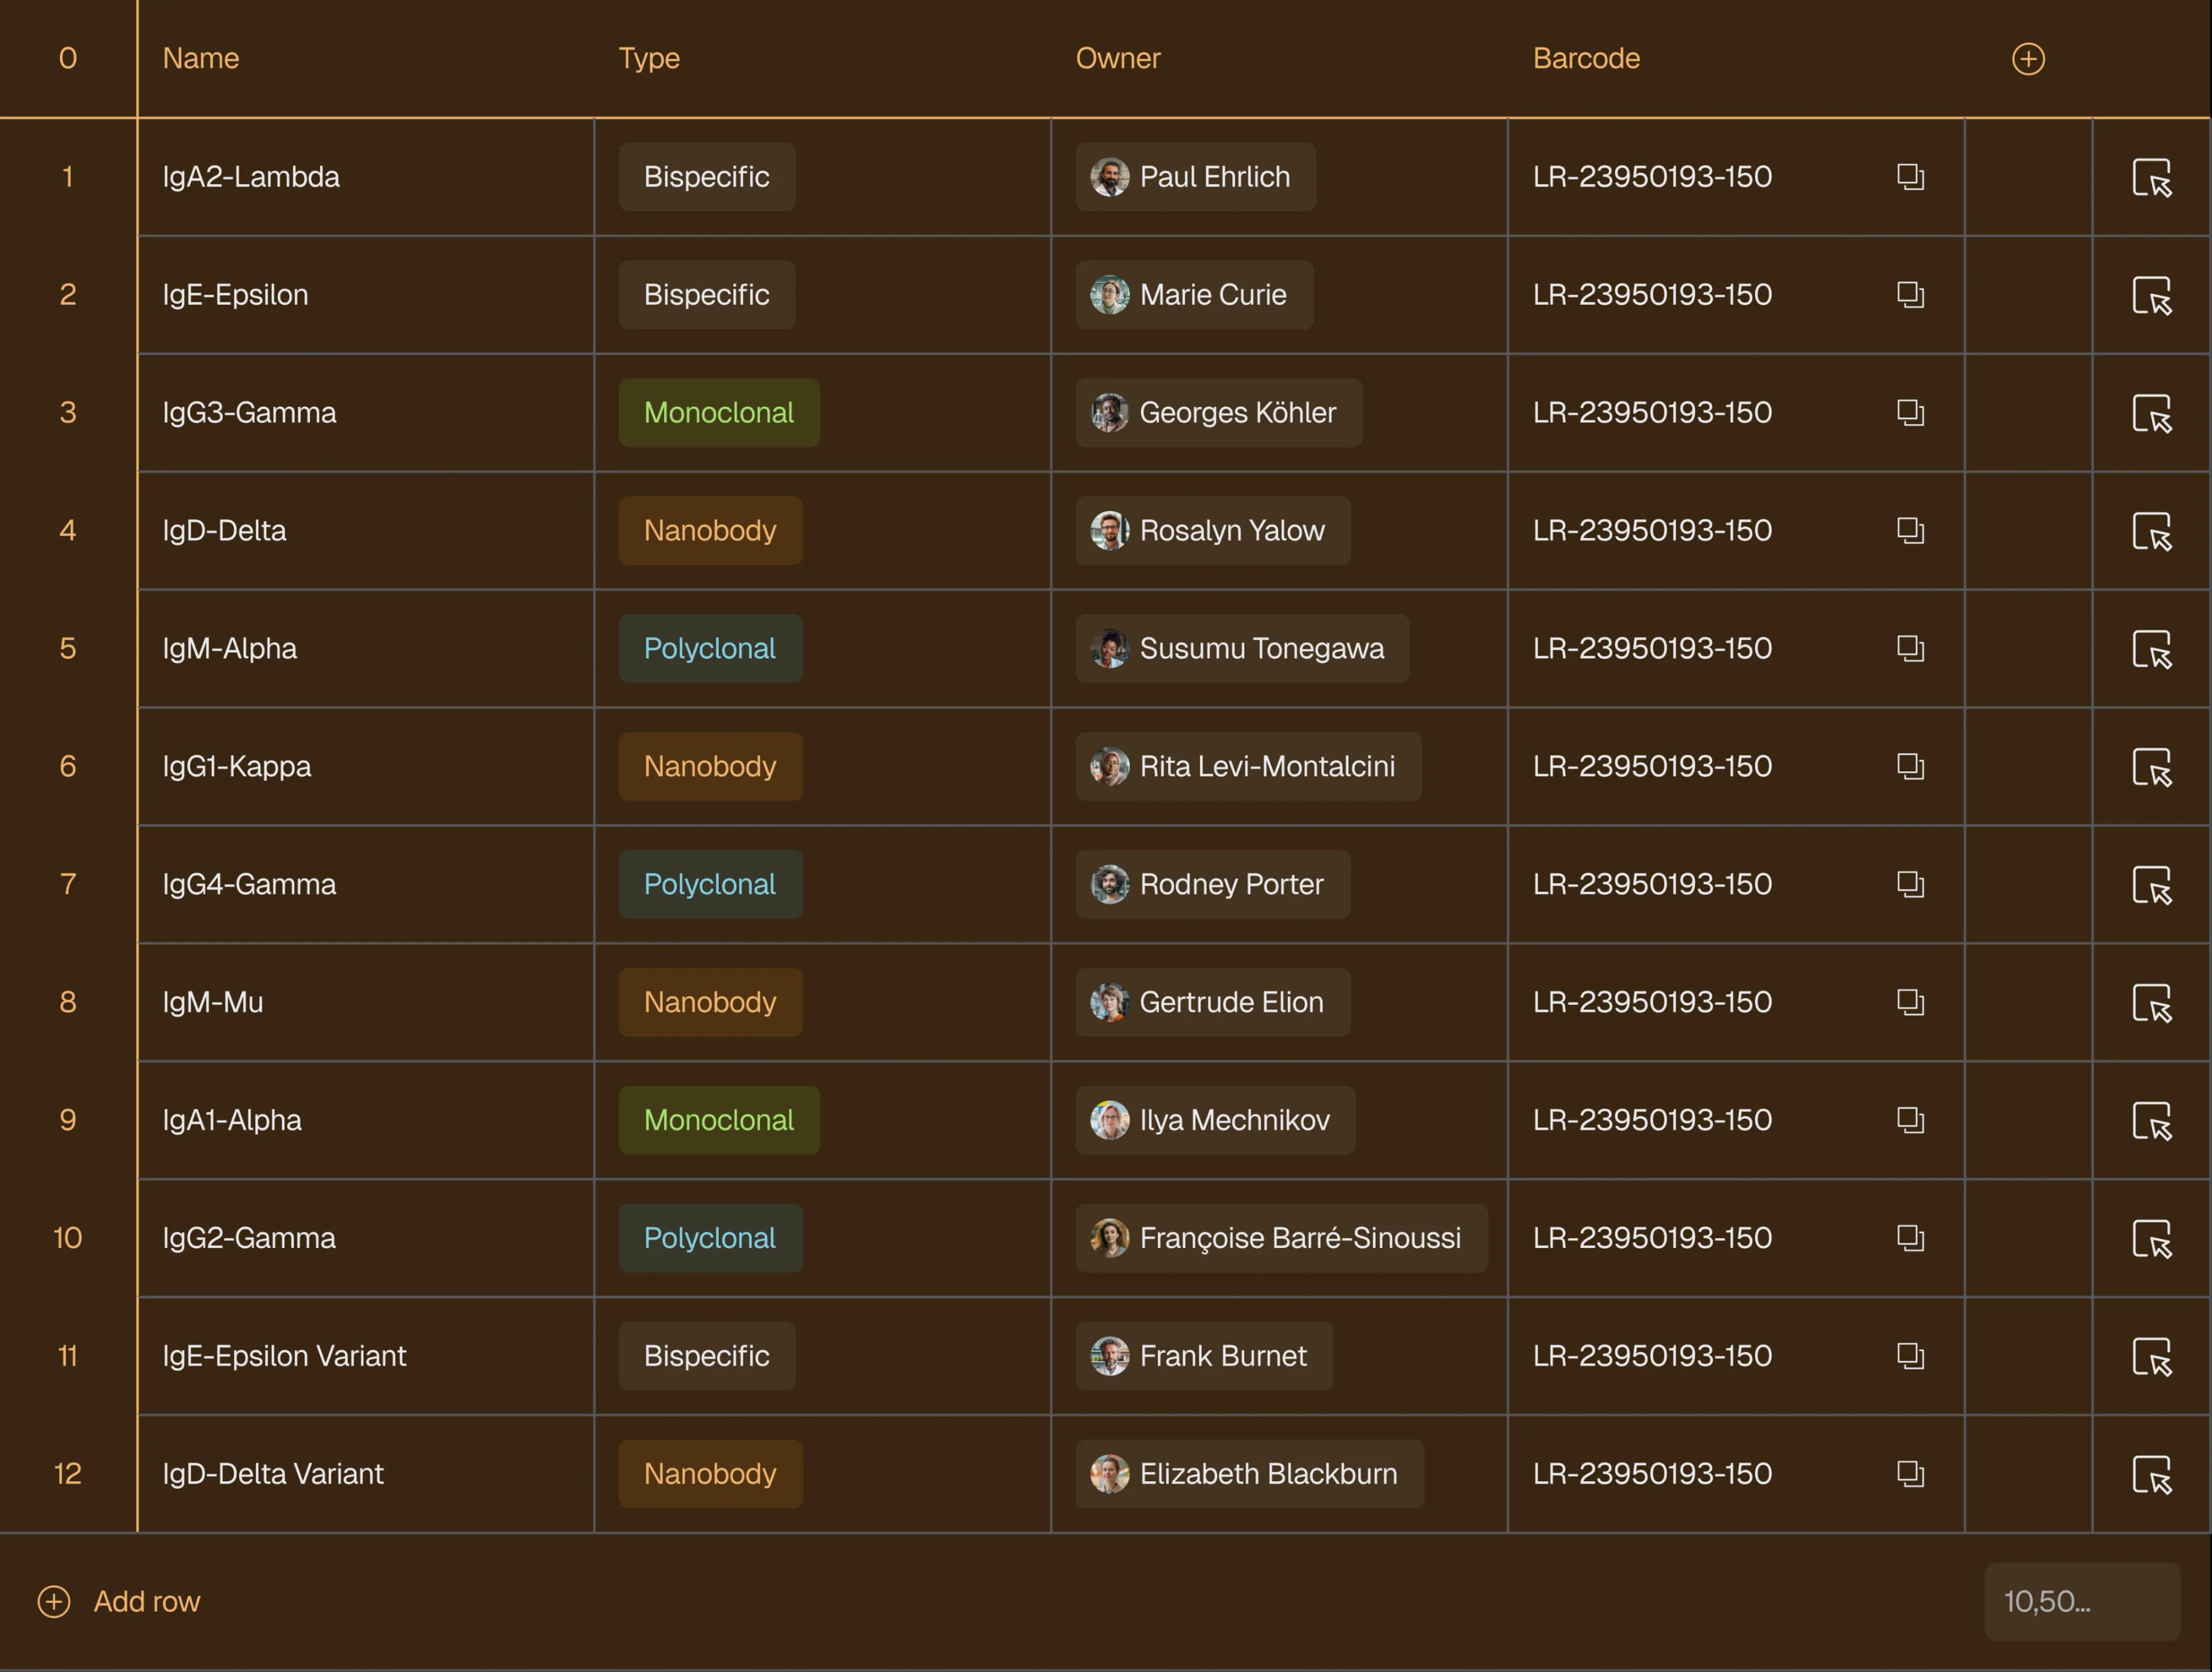Viewport: 2212px width, 1672px height.
Task: Click the 0 header in the index column
Action: pos(67,58)
